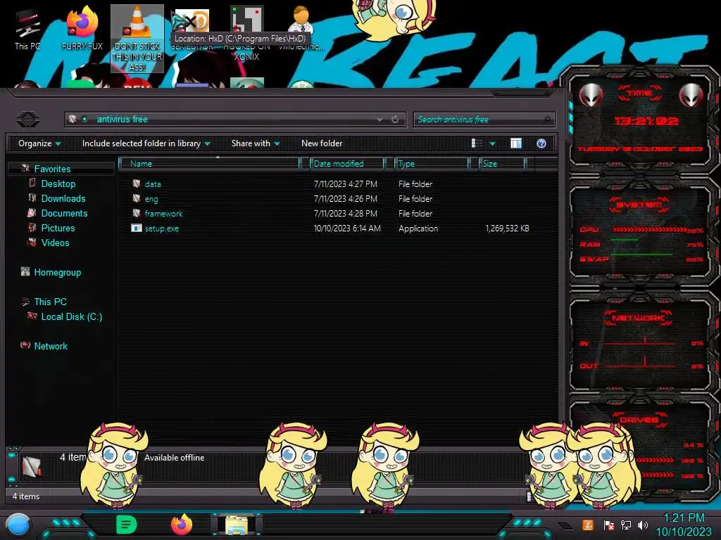Click the framework folder icon
Screen dimensions: 721x540
(x=136, y=213)
